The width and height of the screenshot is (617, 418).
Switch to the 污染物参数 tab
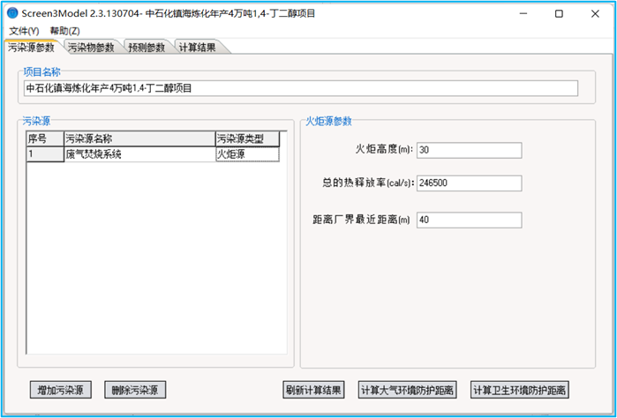tap(91, 48)
